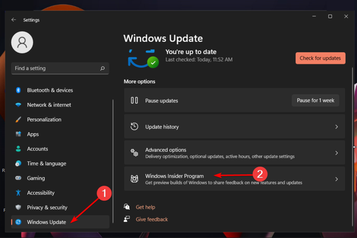Click the Privacy & security shield icon
Image resolution: width=357 pixels, height=238 pixels.
[x=18, y=208]
